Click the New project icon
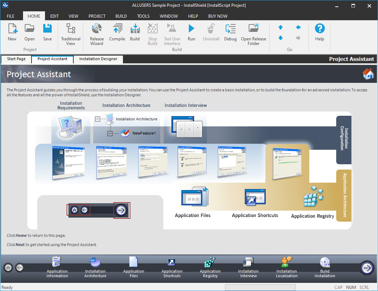Screen dimensions: 378x291 click(x=12, y=28)
